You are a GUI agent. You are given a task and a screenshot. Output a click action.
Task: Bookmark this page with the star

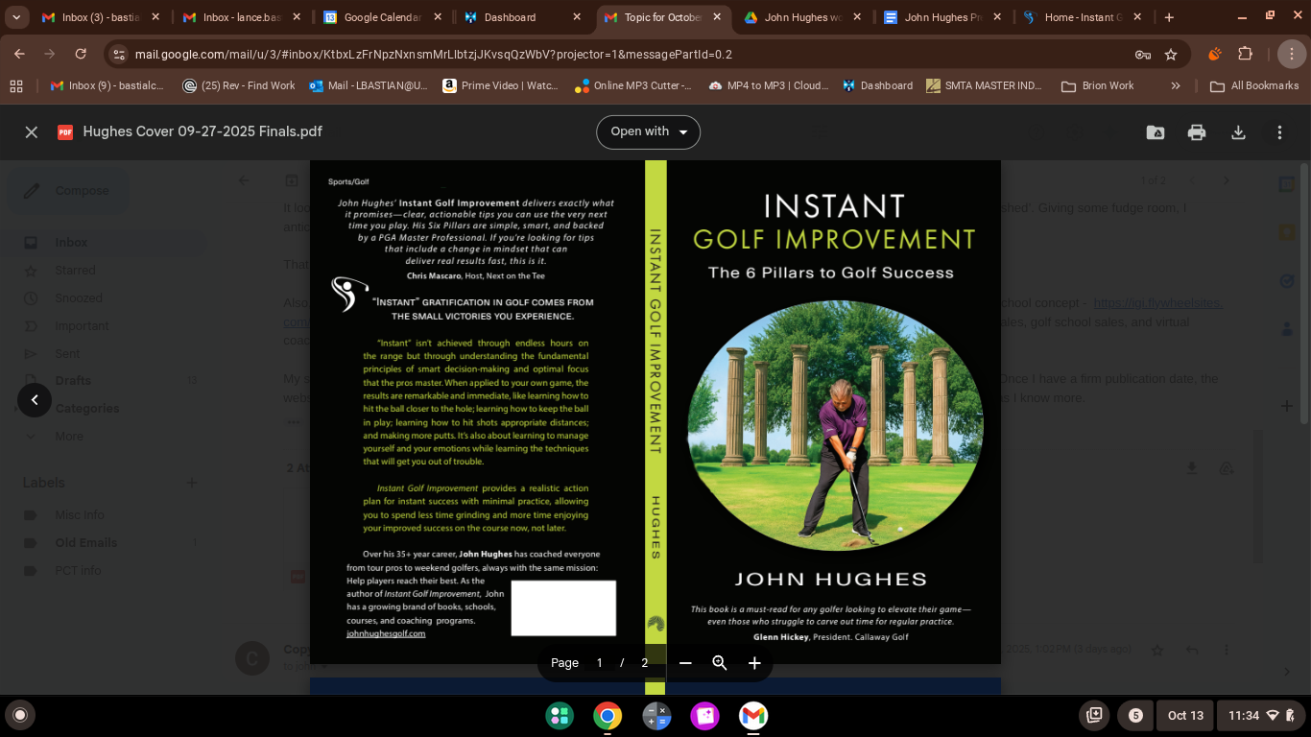click(1171, 55)
